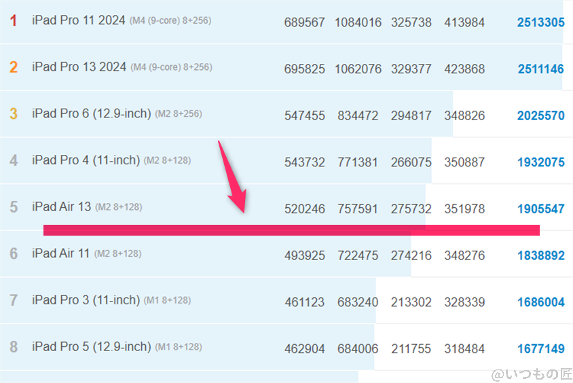Click the iPad Pro 13 2024 device name
This screenshot has height=383, width=573.
[x=79, y=67]
